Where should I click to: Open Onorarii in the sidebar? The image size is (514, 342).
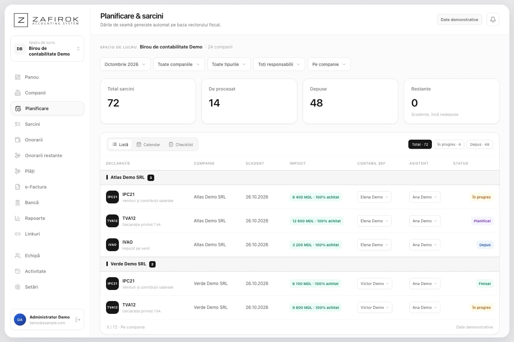tap(47, 140)
